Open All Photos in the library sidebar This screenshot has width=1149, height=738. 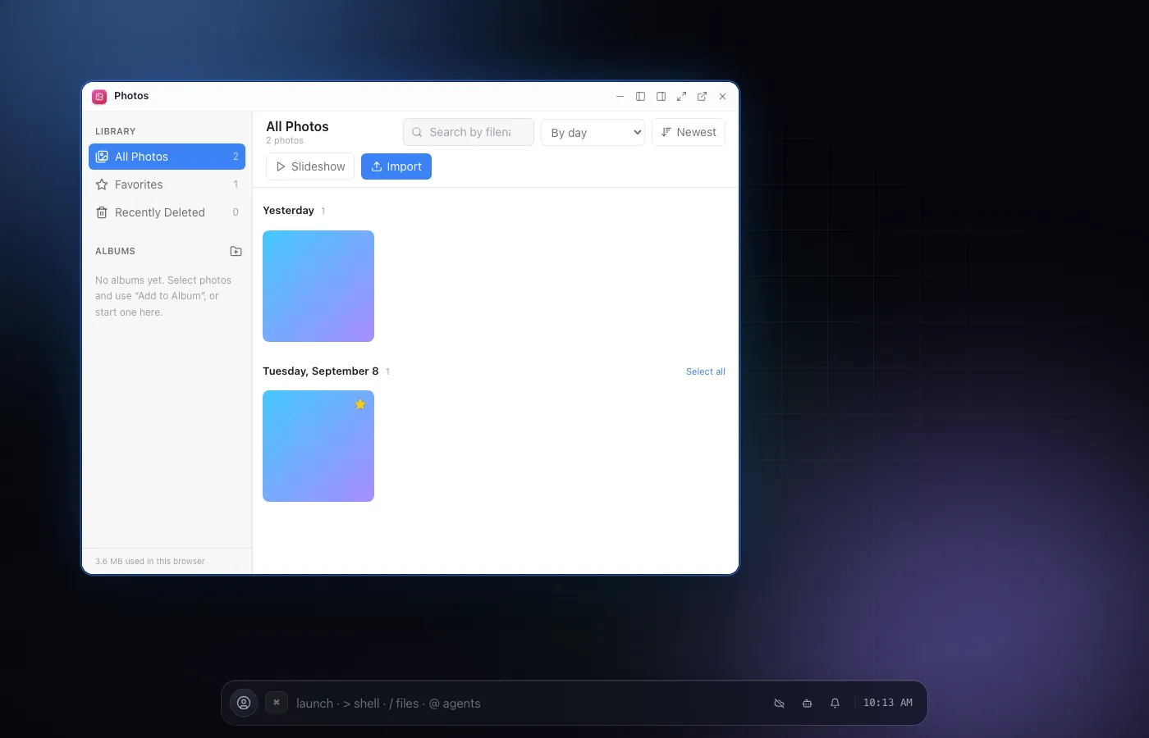[x=167, y=157]
